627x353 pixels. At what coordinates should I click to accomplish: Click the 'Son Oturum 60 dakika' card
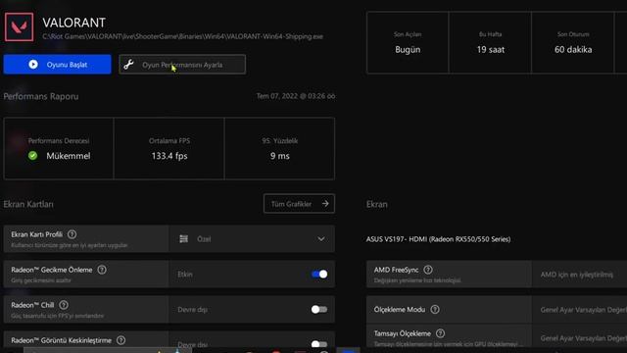coord(573,43)
